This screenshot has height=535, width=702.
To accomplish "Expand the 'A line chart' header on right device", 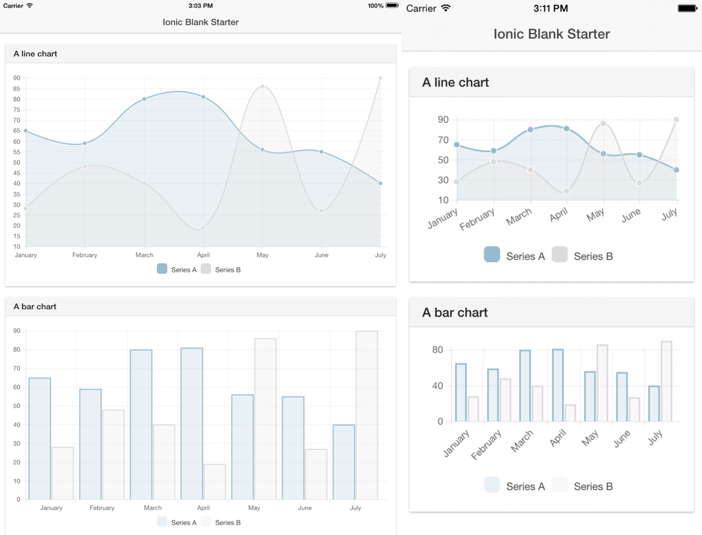I will tap(456, 82).
